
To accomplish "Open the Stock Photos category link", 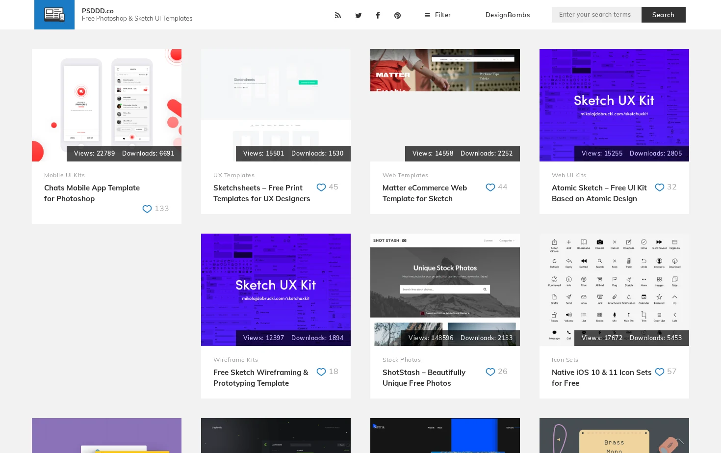I will [x=402, y=360].
